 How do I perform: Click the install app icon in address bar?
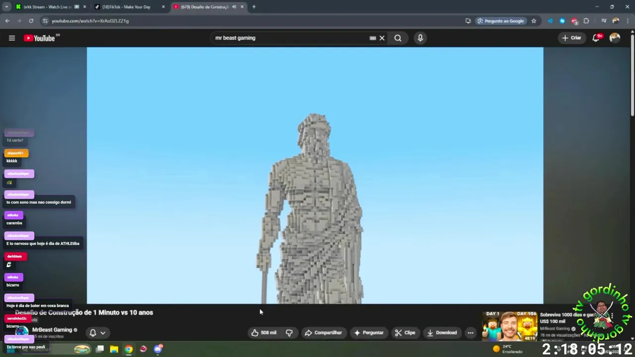coord(468,21)
